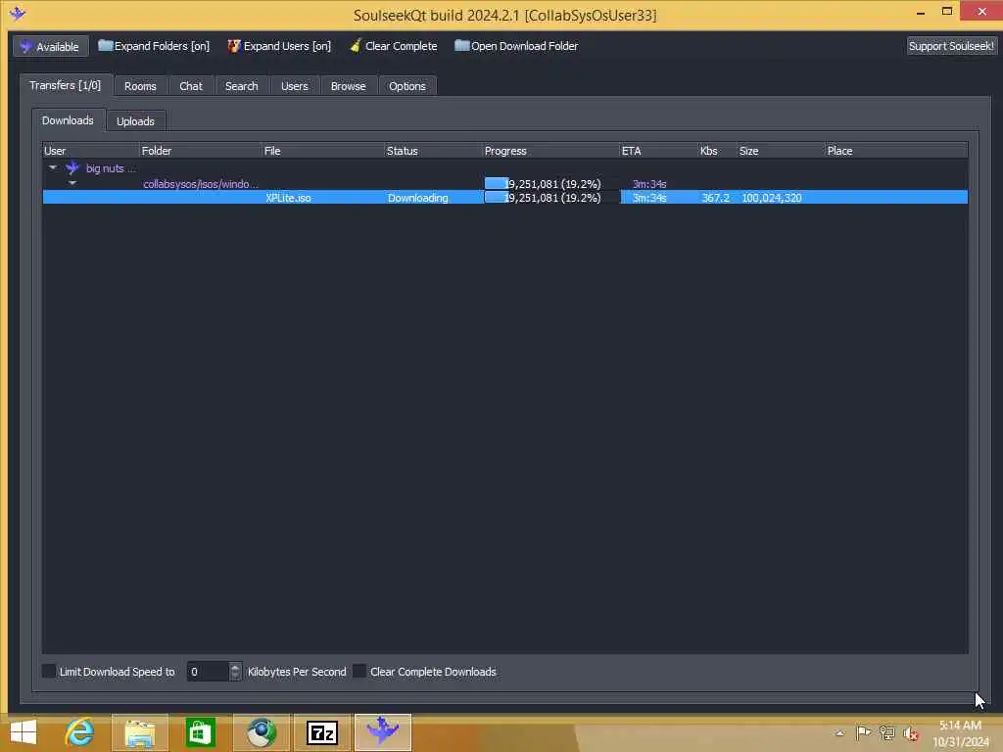This screenshot has width=1003, height=752.
Task: Sort by the Kbs column header
Action: (x=717, y=151)
